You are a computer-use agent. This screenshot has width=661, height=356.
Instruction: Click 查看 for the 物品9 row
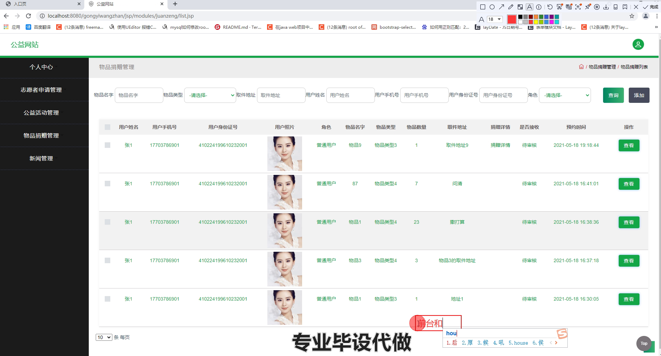point(629,145)
